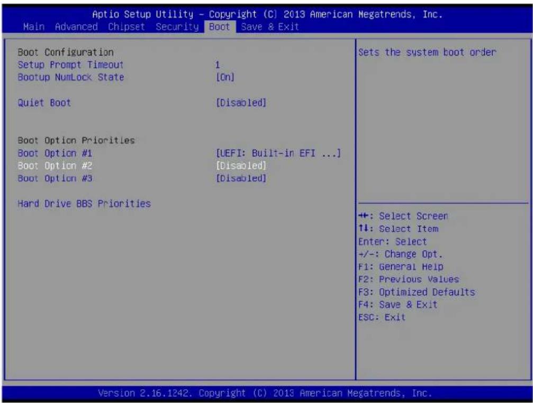
Task: Toggle the NumLock [On] value
Action: point(225,77)
